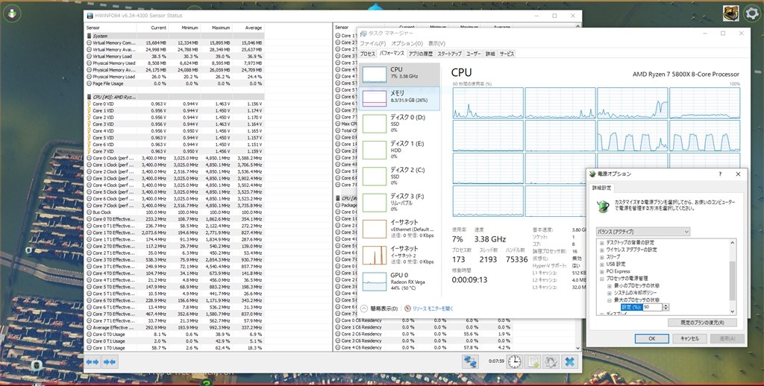Select Core 0 VID sensor row
764x386 pixels.
pyautogui.click(x=175, y=104)
